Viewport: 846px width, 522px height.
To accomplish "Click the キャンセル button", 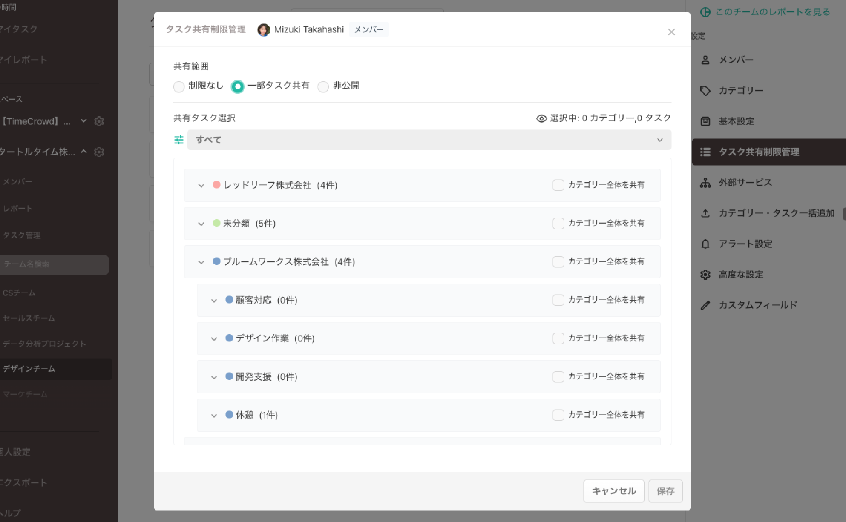I will (613, 491).
